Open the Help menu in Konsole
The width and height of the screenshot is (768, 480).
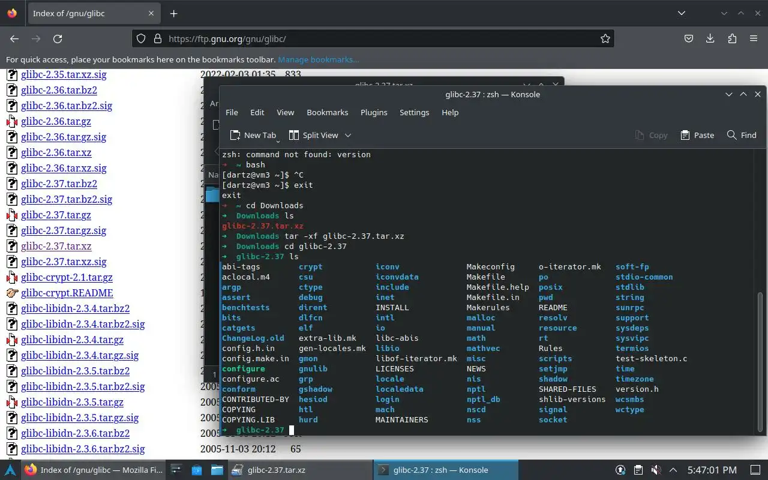[450, 112]
